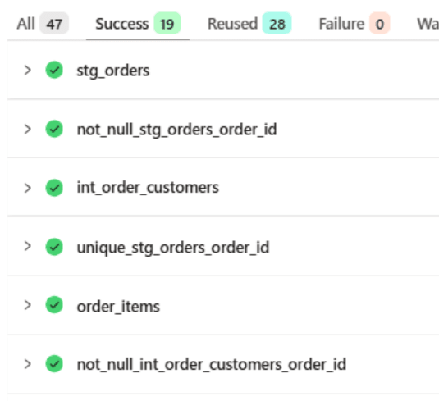Viewport: 439px width, 401px height.
Task: Click the success status icon of unique_stg_orders_order_id
Action: point(54,247)
